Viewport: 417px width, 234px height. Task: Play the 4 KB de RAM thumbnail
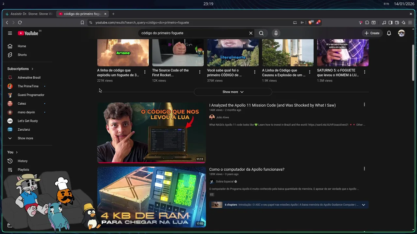(151, 197)
